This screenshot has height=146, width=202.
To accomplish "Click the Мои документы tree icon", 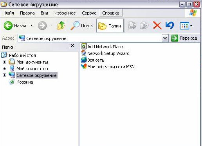I will (x=12, y=62).
